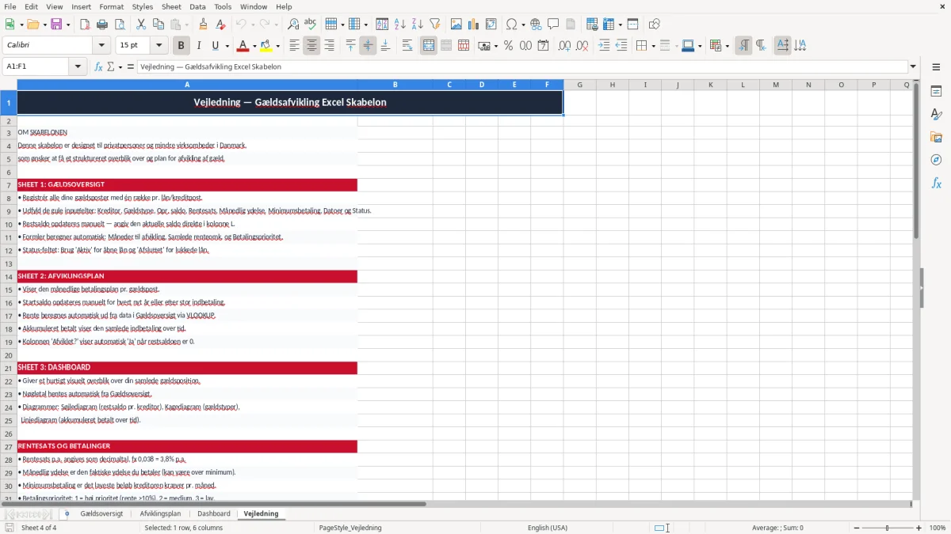The image size is (951, 534).
Task: Click the status bar zoom slider
Action: (887, 528)
